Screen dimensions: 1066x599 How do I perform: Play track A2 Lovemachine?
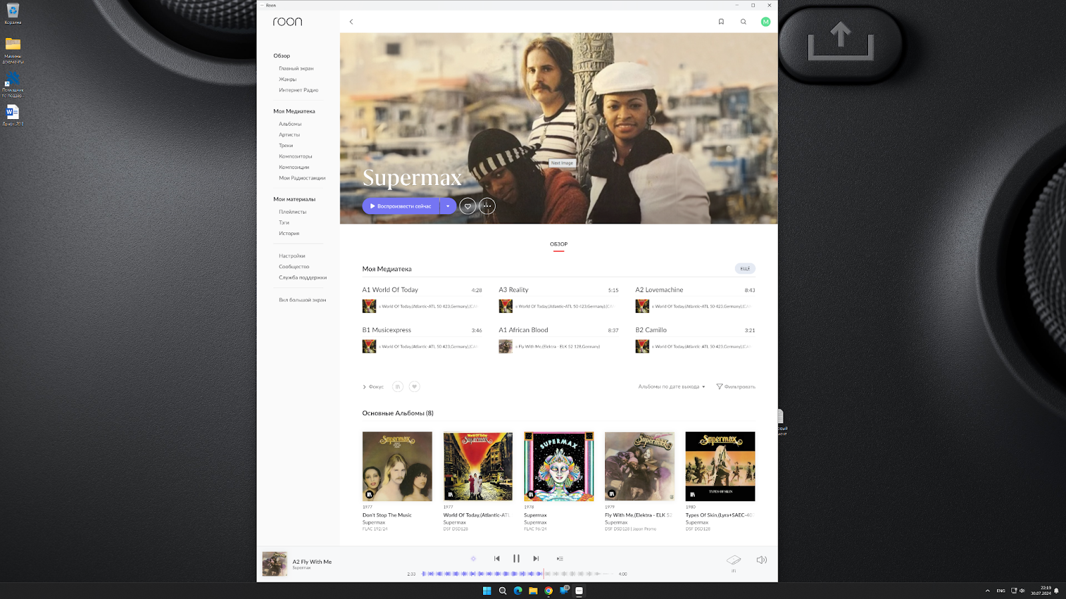pyautogui.click(x=659, y=290)
